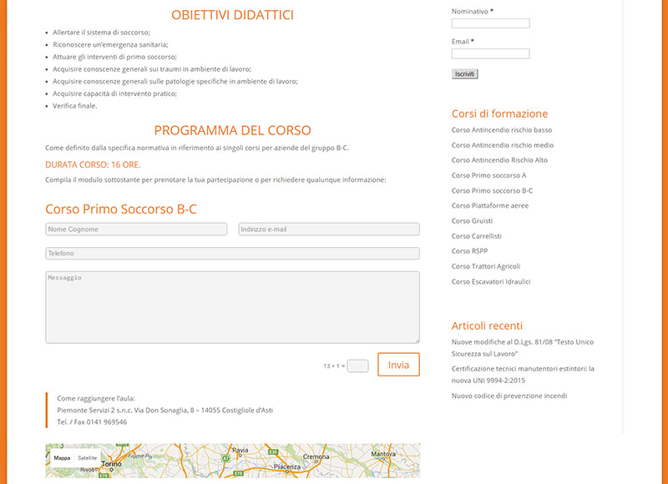Click the heading OBIETTIVI DIDATTICI
Viewport: 668px width, 484px height.
point(233,15)
